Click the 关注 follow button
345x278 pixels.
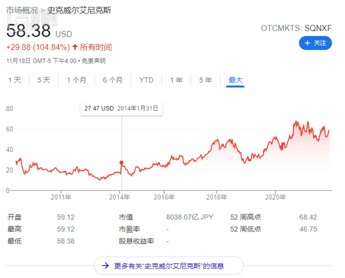pyautogui.click(x=315, y=43)
